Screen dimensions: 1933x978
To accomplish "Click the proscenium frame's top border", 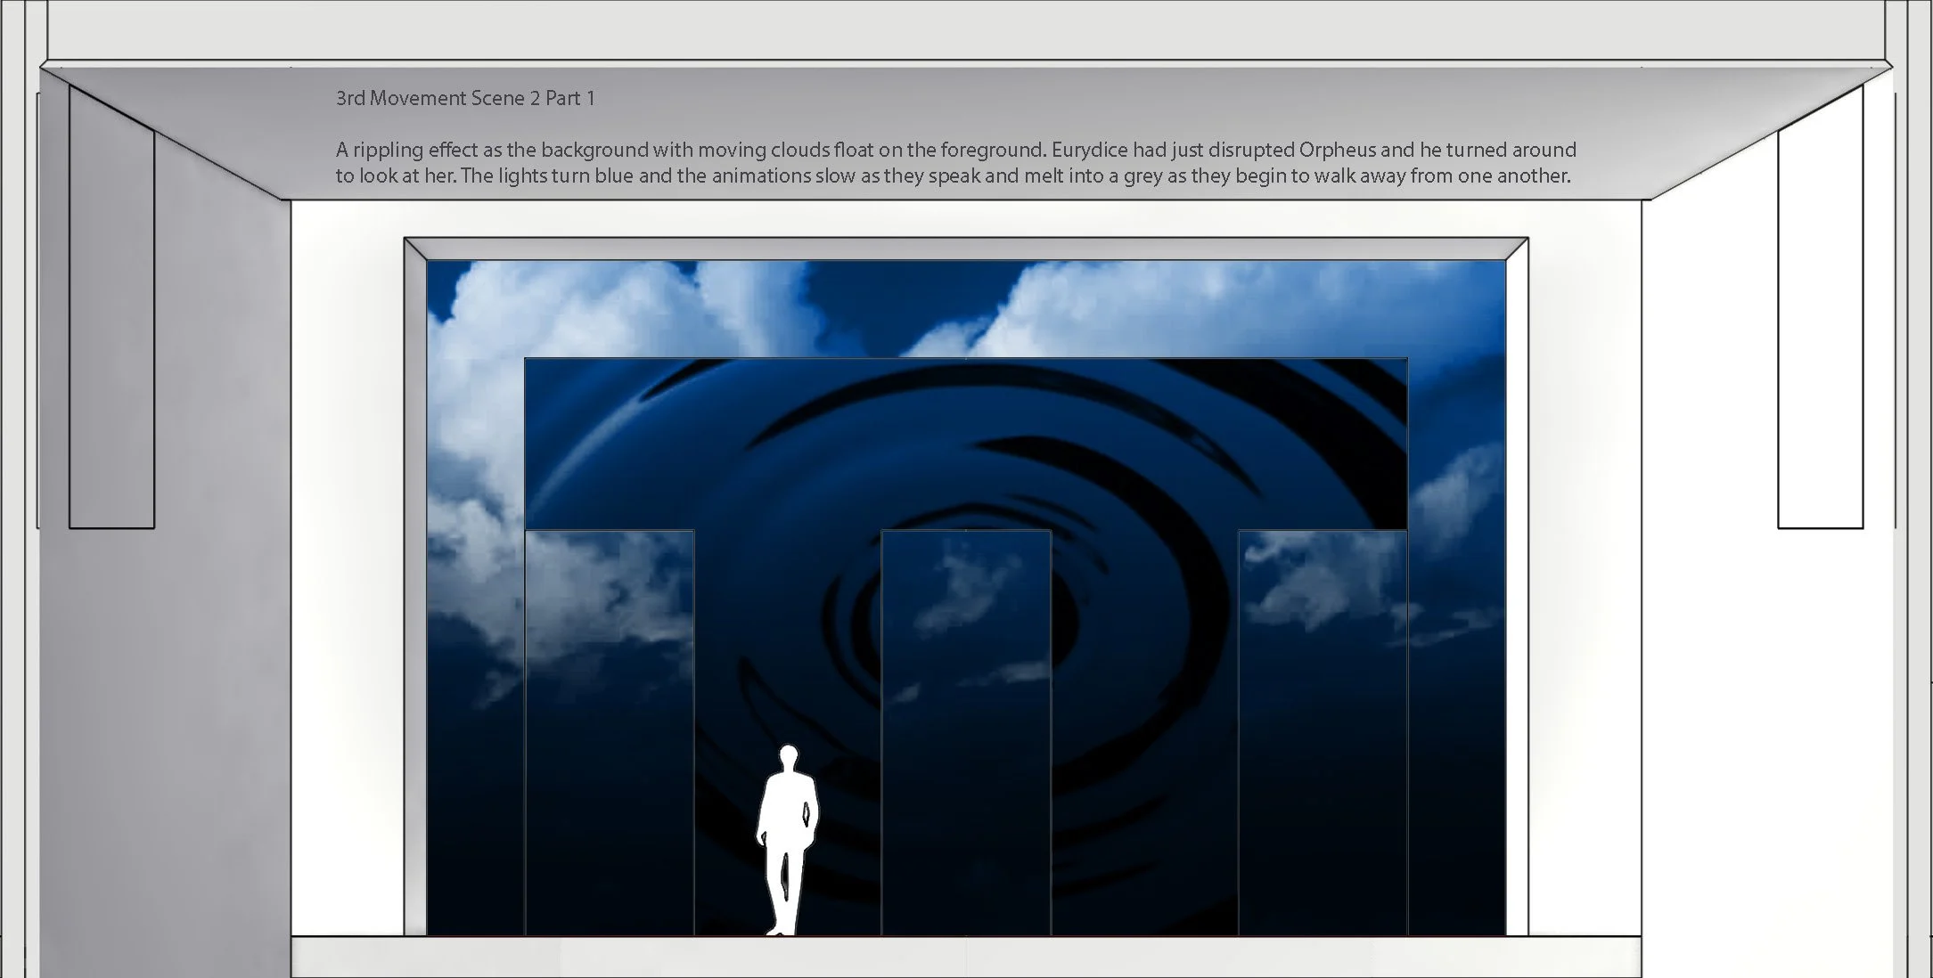I will pos(966,249).
